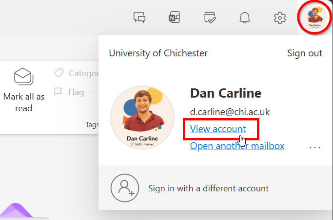Click Open another mailbox link

click(237, 146)
